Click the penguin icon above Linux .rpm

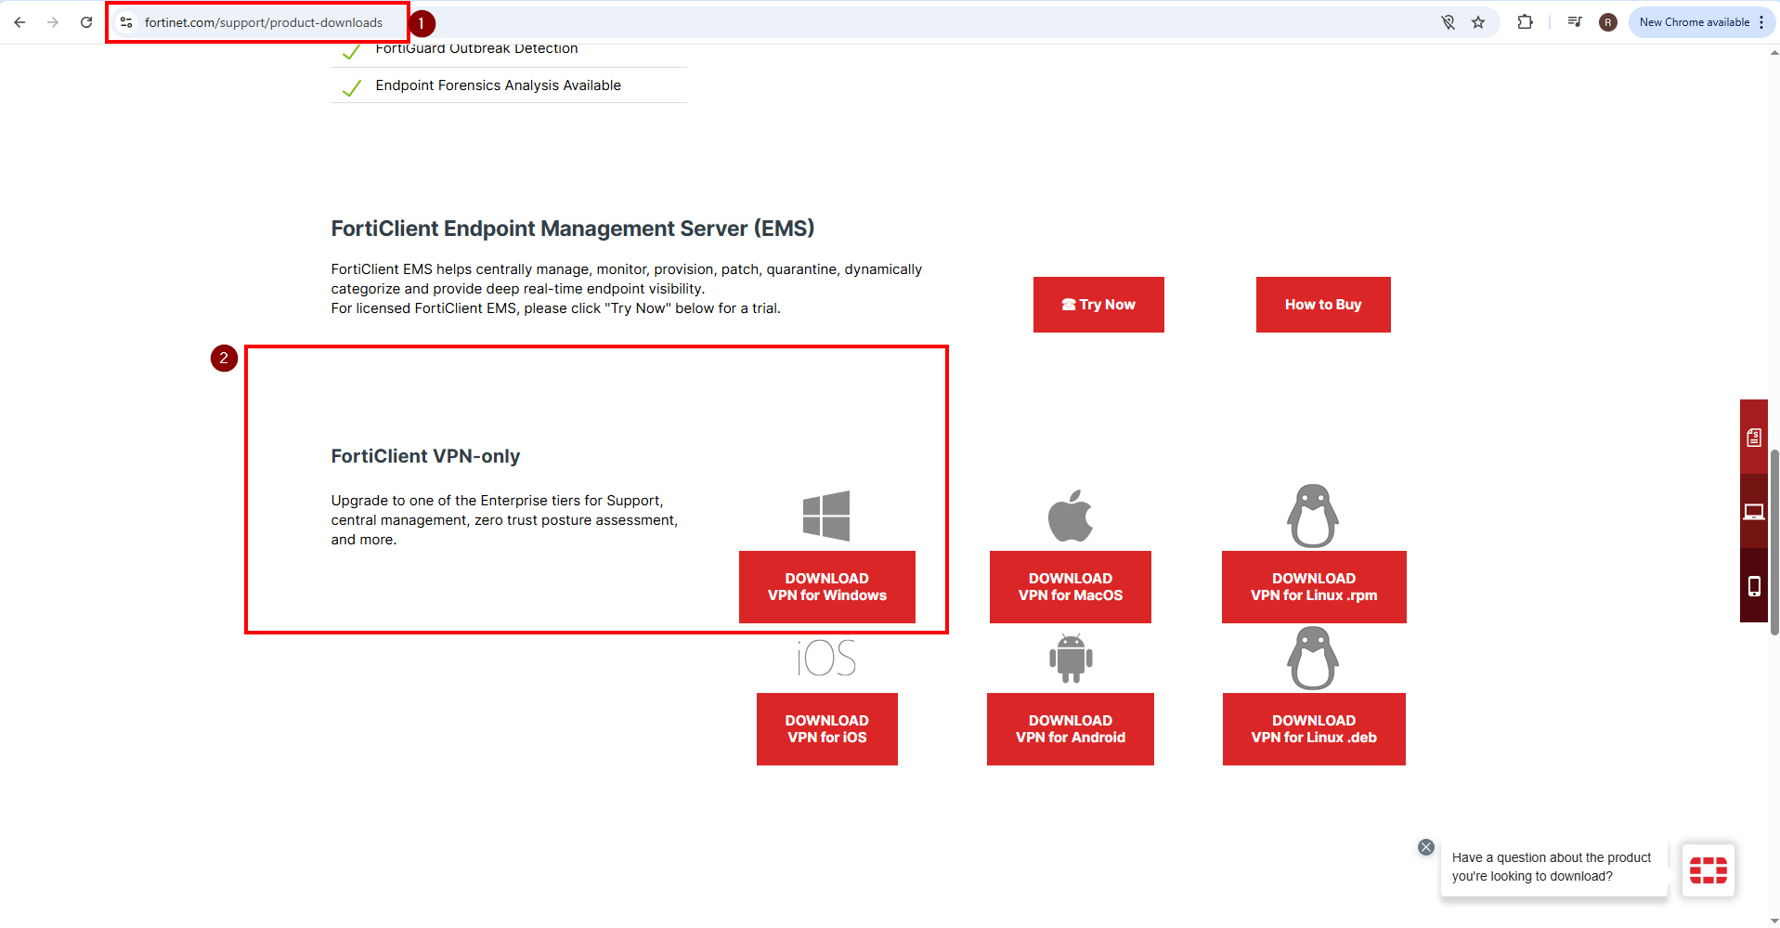(1313, 516)
